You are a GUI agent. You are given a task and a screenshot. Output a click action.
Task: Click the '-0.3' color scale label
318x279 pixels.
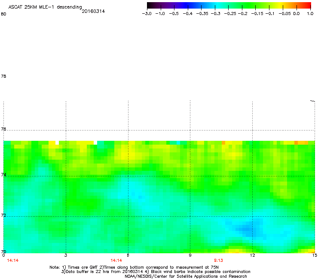coord(215,14)
